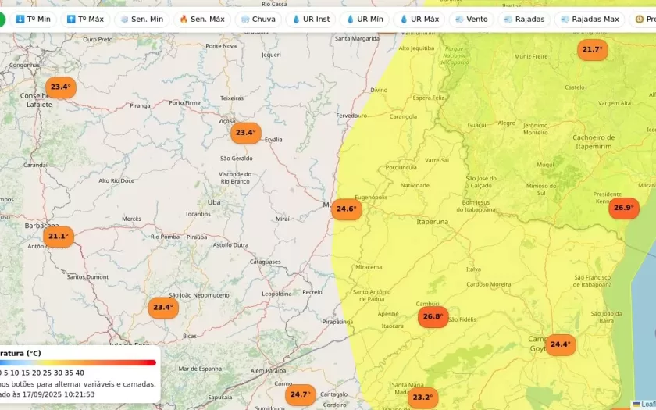
Task: Click the green circle button at top-left
Action: 2,19
